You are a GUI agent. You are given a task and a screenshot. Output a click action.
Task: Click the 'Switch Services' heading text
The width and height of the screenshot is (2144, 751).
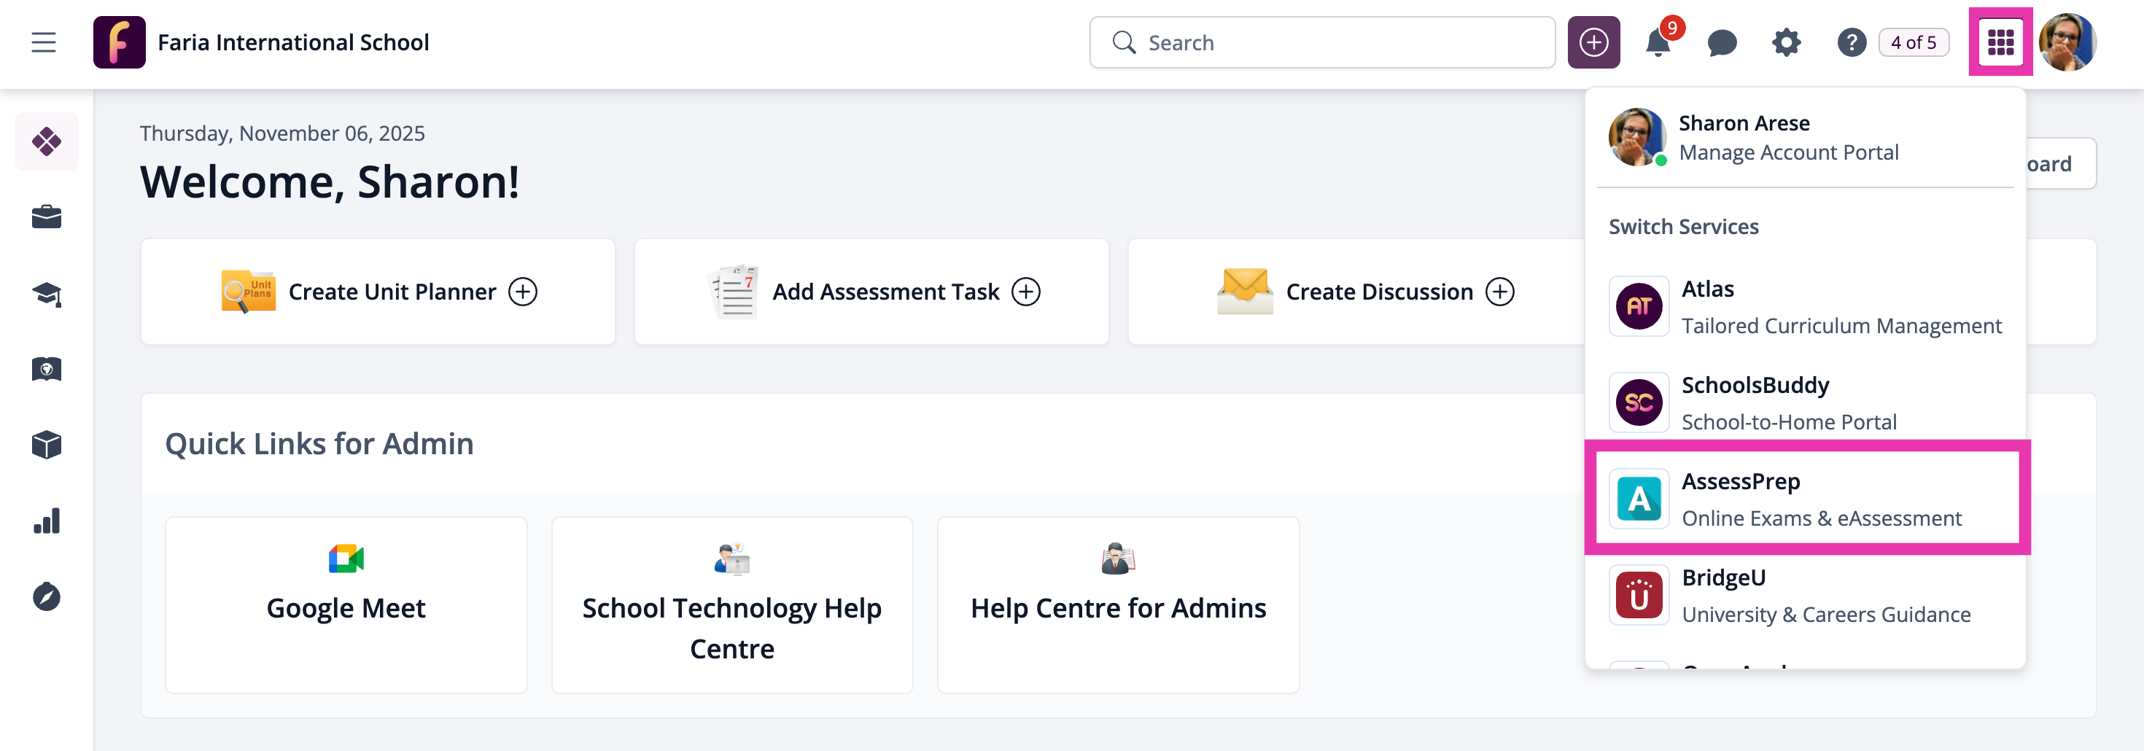[1683, 227]
